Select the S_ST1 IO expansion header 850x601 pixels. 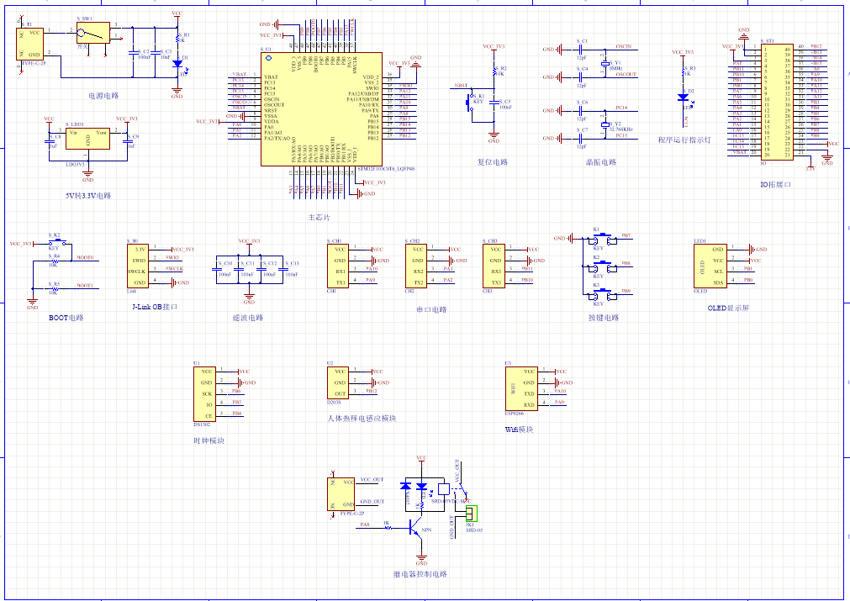778,102
